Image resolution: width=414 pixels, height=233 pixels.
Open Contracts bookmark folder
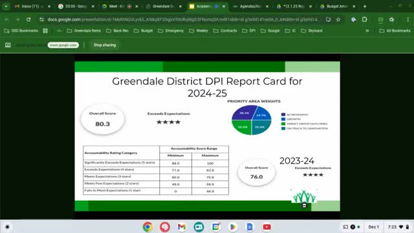click(225, 31)
